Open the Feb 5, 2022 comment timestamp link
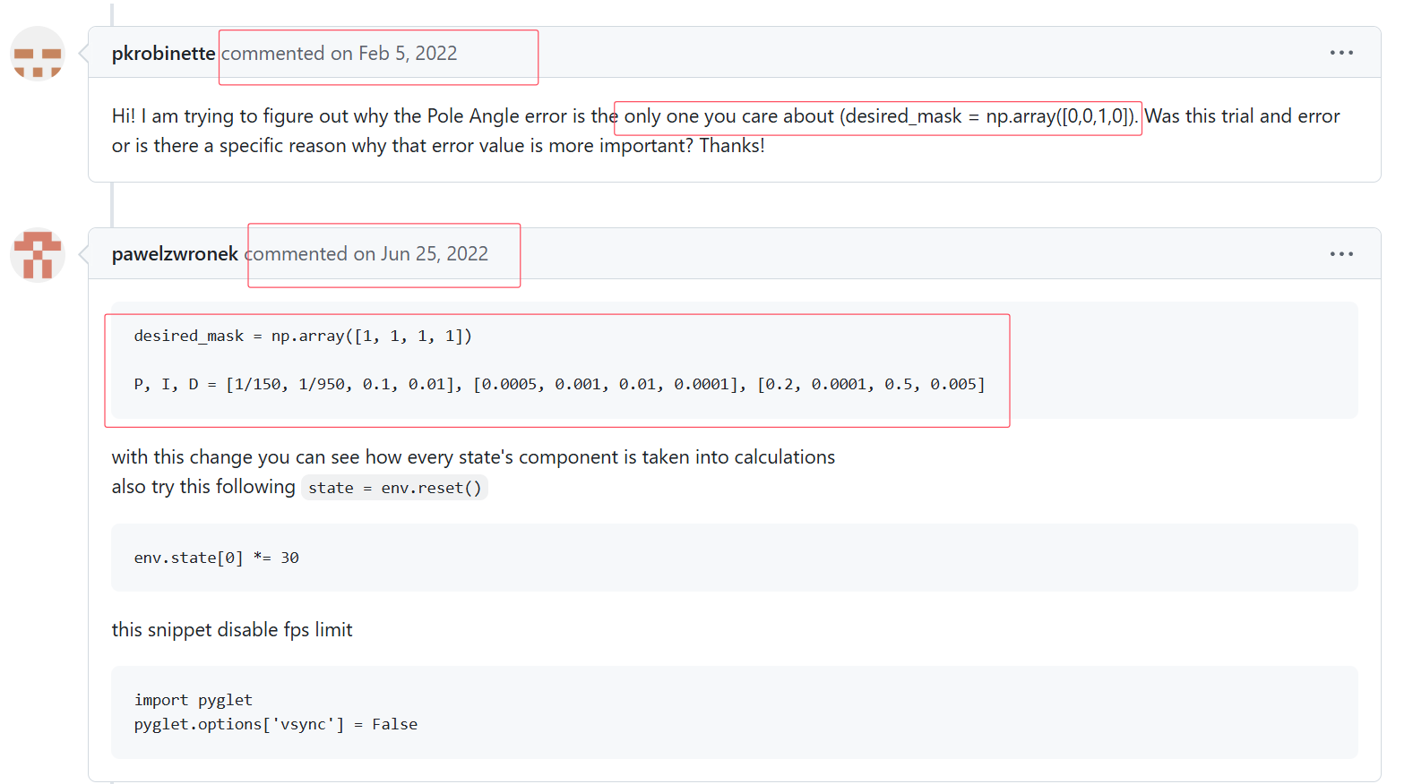Viewport: 1413px width, 784px height. 408,54
